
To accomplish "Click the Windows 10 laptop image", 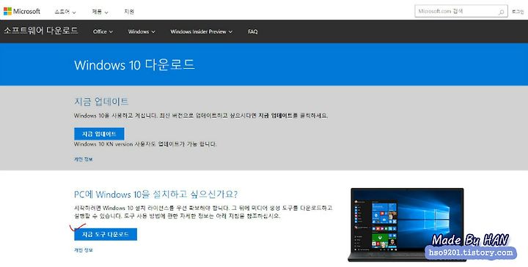I will click(x=407, y=225).
